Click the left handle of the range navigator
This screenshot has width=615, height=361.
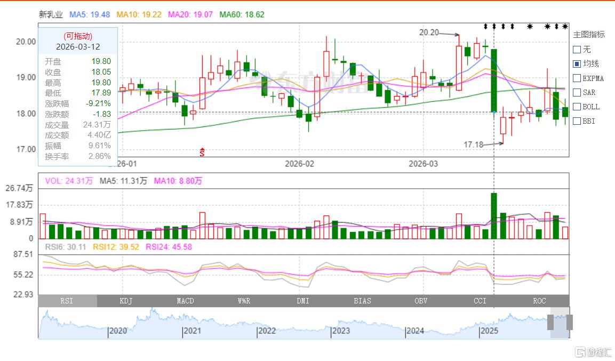(x=550, y=322)
